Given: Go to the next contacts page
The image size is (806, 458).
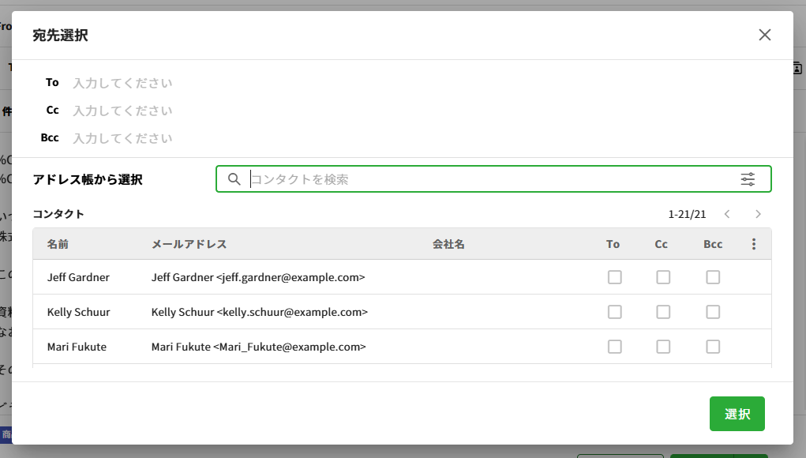Looking at the screenshot, I should point(758,214).
